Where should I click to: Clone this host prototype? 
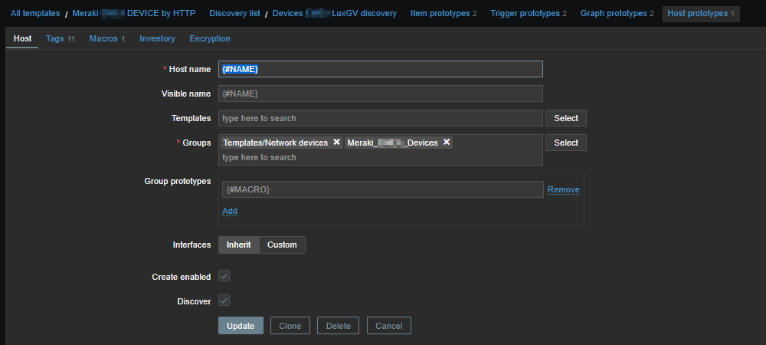[290, 326]
